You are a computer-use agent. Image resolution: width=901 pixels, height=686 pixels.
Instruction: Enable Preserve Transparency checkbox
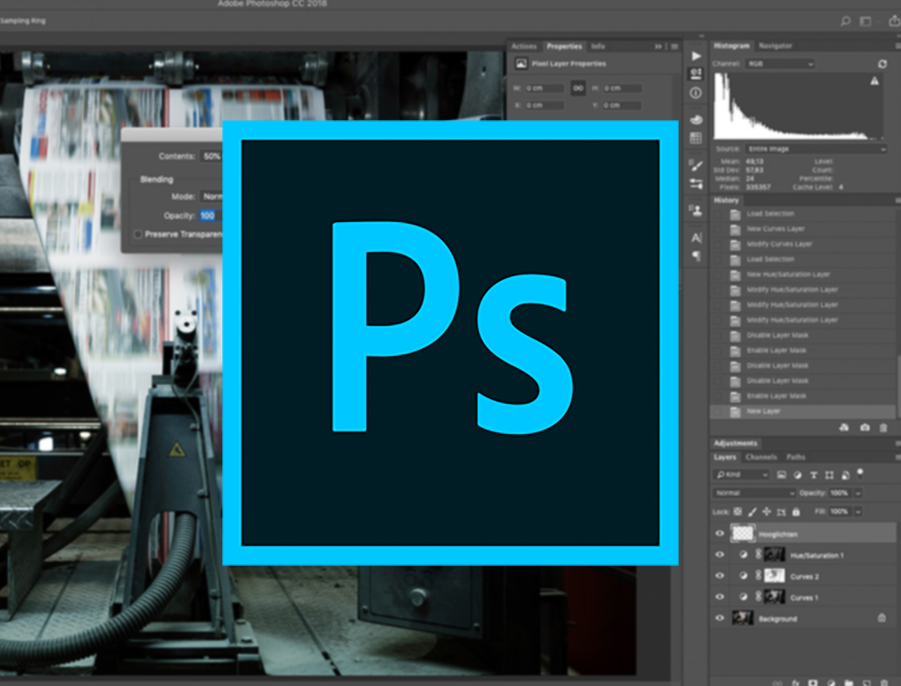tap(138, 234)
